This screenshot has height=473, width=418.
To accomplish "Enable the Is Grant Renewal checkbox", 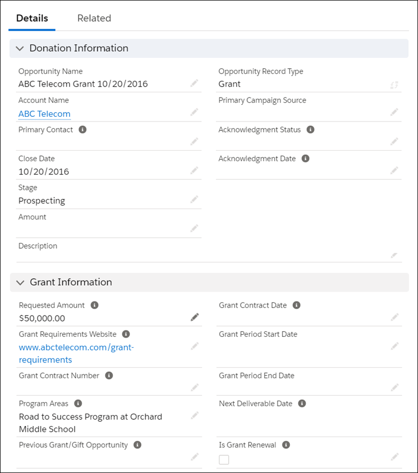I will point(224,459).
